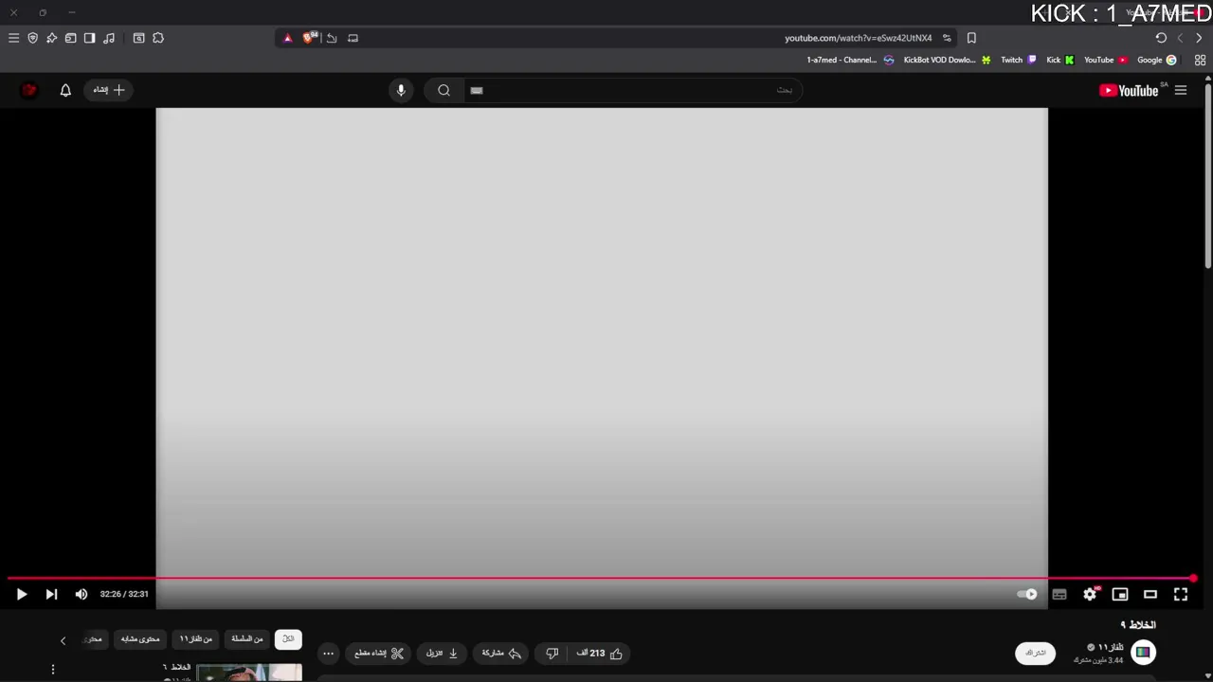Open the browser main hamburger menu

coord(13,38)
